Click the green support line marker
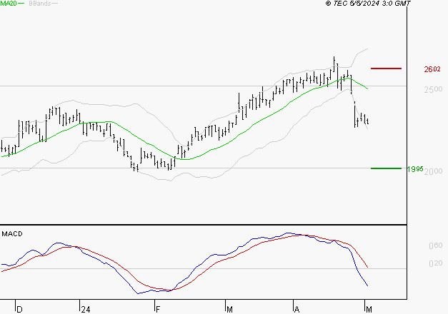 [386, 168]
